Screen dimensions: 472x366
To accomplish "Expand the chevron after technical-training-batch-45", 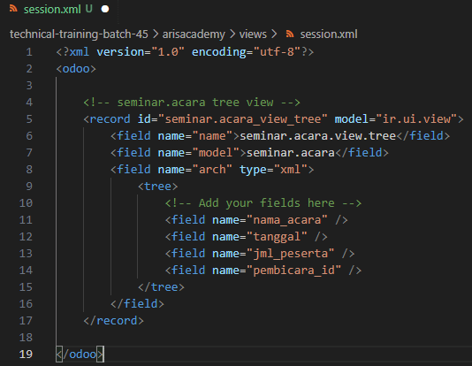I will (x=156, y=34).
